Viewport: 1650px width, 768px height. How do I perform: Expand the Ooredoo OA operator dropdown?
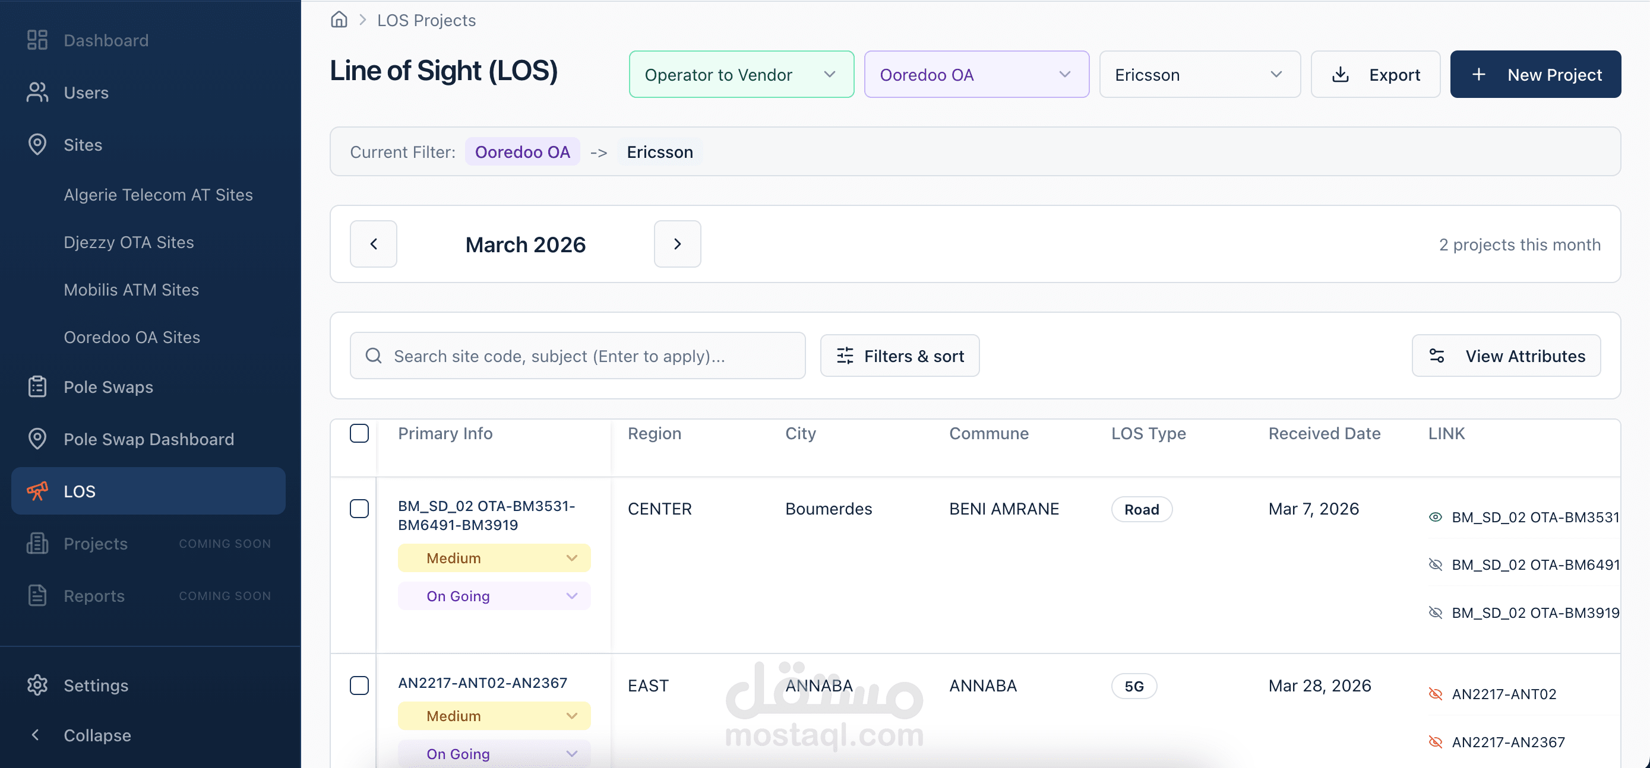click(x=976, y=75)
